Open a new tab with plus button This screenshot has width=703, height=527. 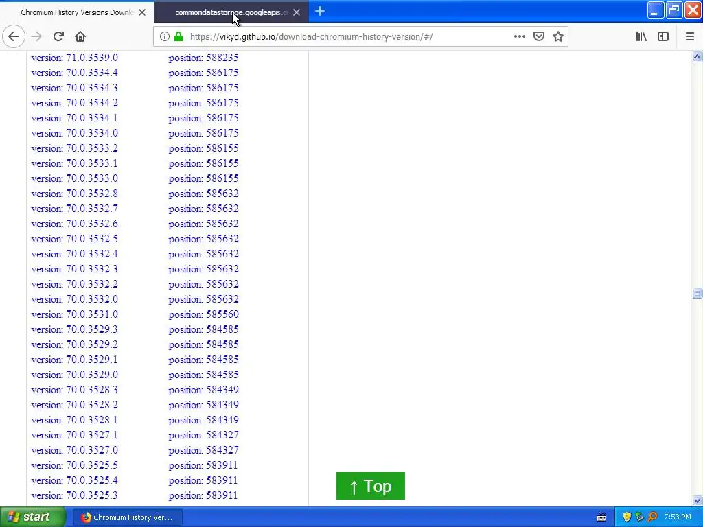point(320,12)
